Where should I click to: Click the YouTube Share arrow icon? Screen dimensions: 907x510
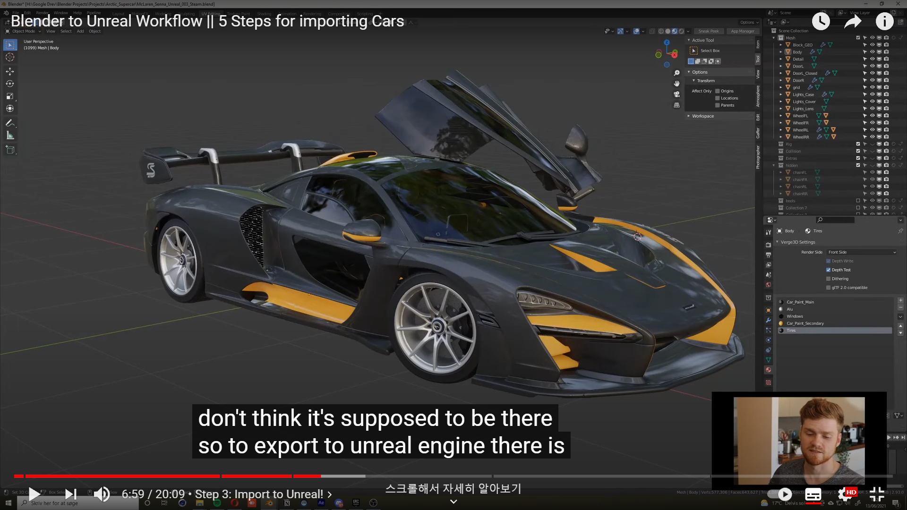point(853,21)
